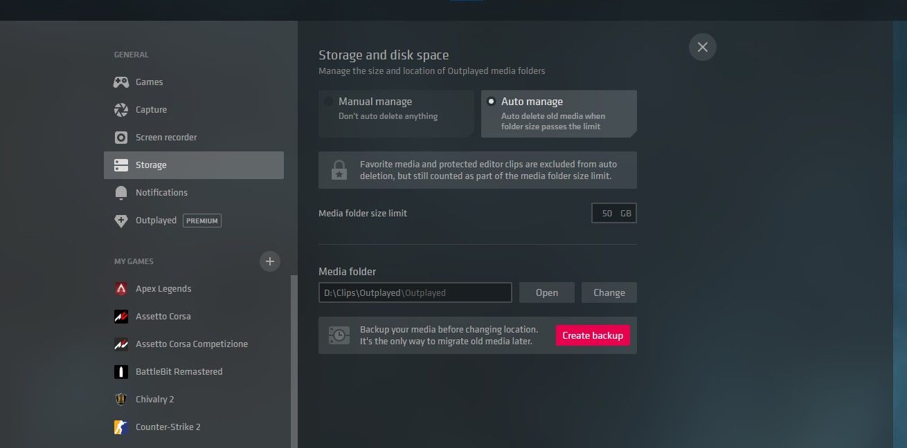This screenshot has height=448, width=907.
Task: Open the Capture settings icon
Action: (121, 109)
